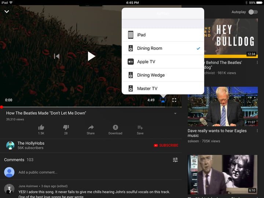The height and width of the screenshot is (198, 264).
Task: Open the comments sort filter icon
Action: (175, 160)
